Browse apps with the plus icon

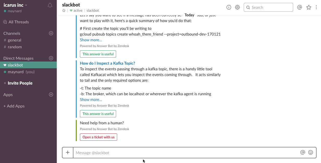pos(51,94)
